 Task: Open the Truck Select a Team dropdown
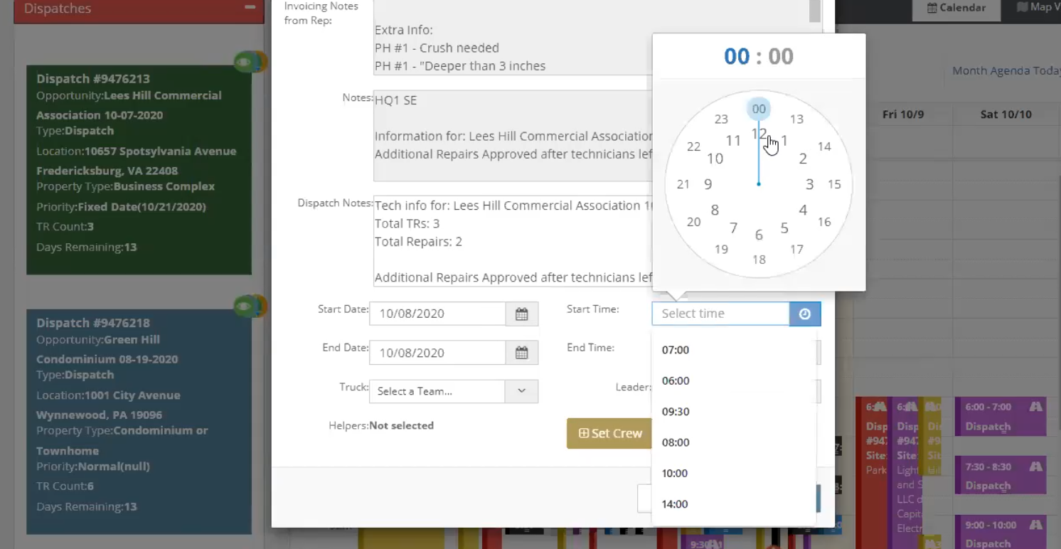[x=453, y=391]
